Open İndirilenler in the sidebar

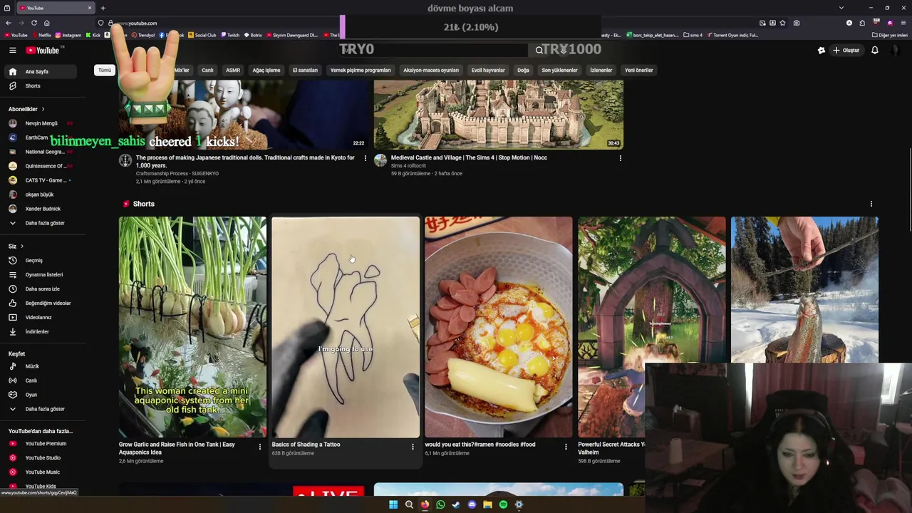pyautogui.click(x=40, y=331)
